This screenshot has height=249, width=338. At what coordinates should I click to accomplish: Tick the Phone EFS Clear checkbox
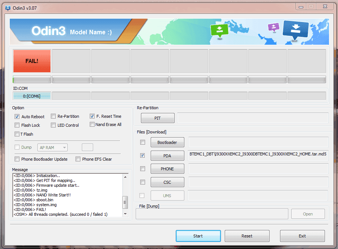(x=78, y=159)
